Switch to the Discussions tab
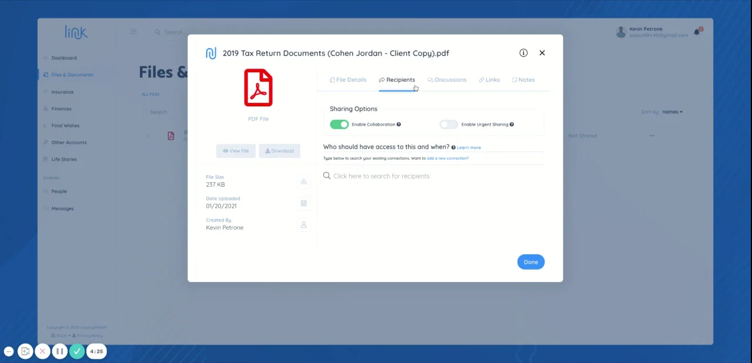The image size is (752, 363). (446, 80)
